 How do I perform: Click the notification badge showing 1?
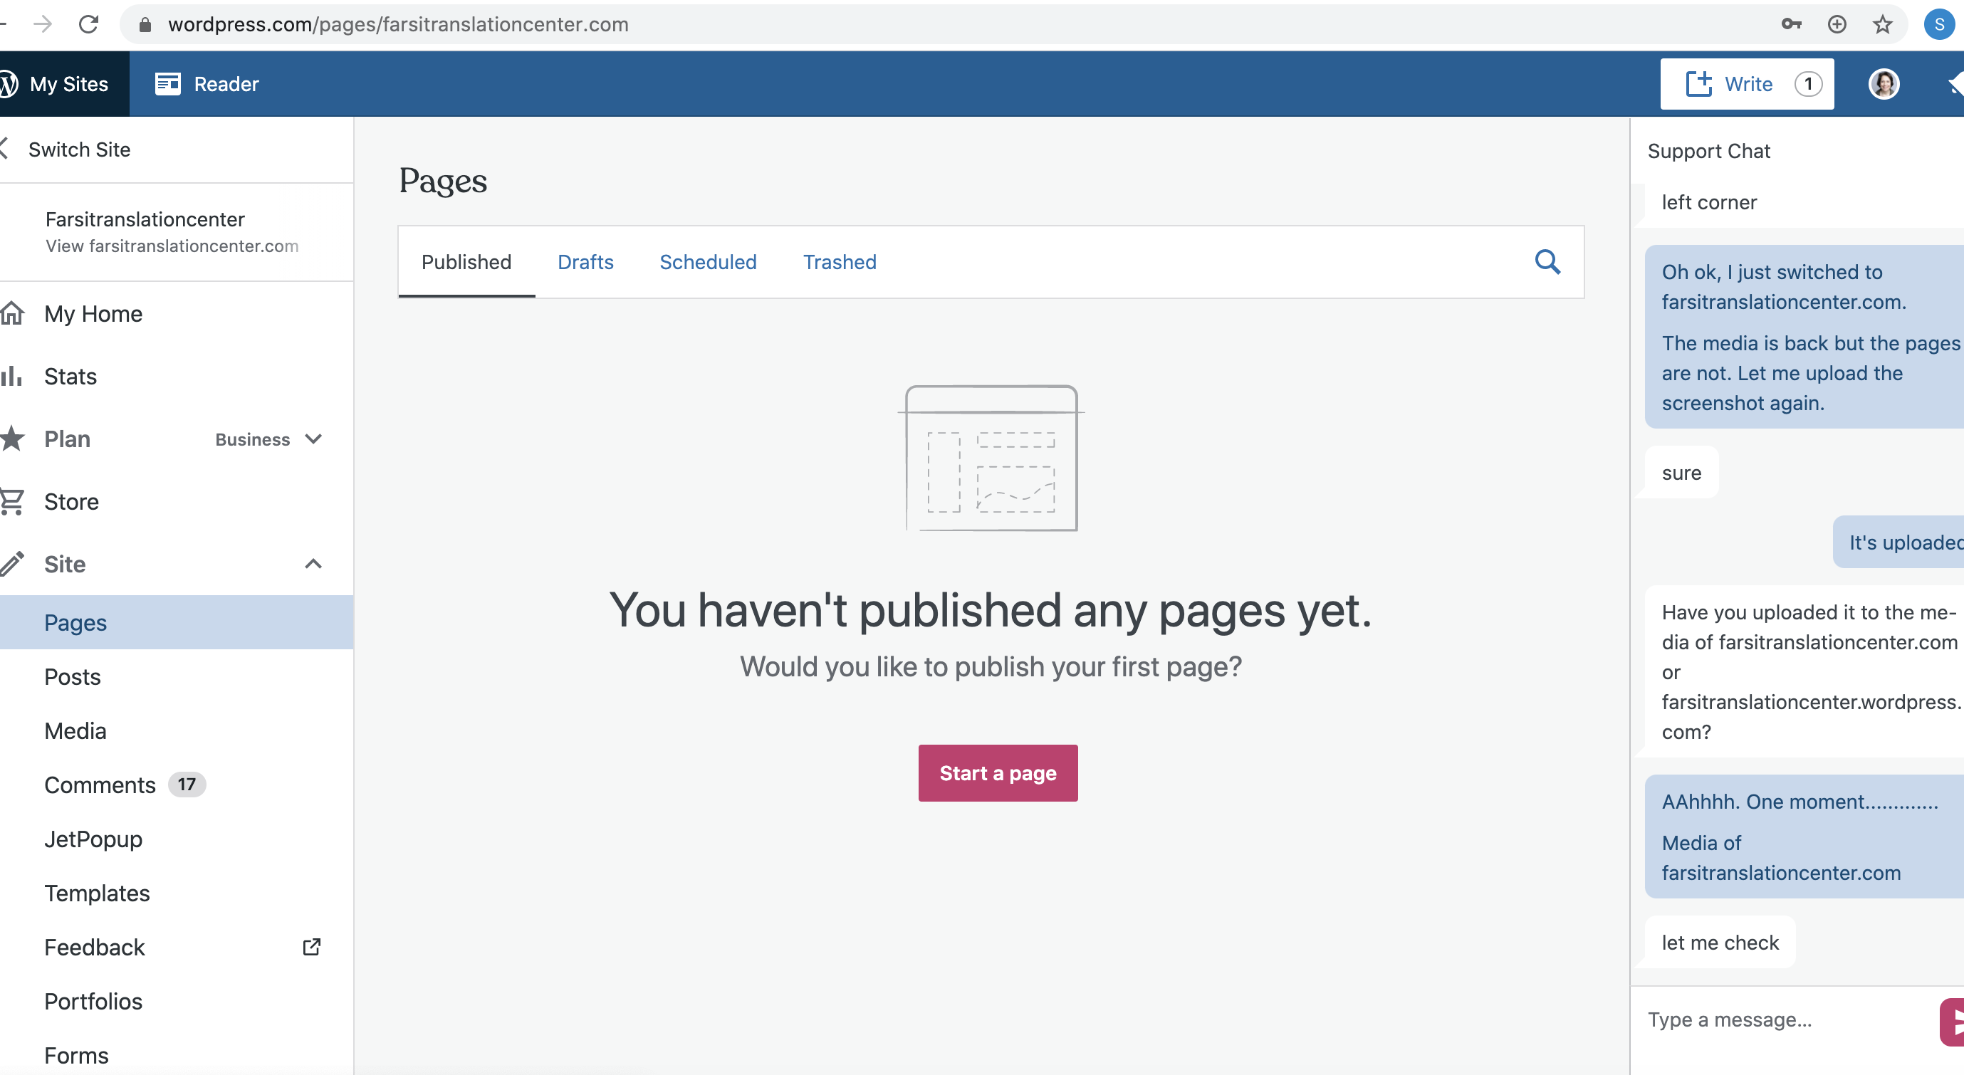click(1808, 84)
